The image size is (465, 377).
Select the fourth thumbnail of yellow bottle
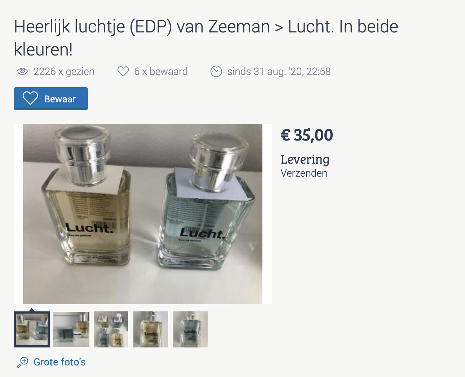[x=151, y=329]
